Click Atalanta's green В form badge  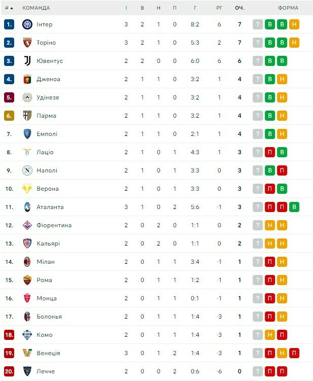(x=294, y=207)
